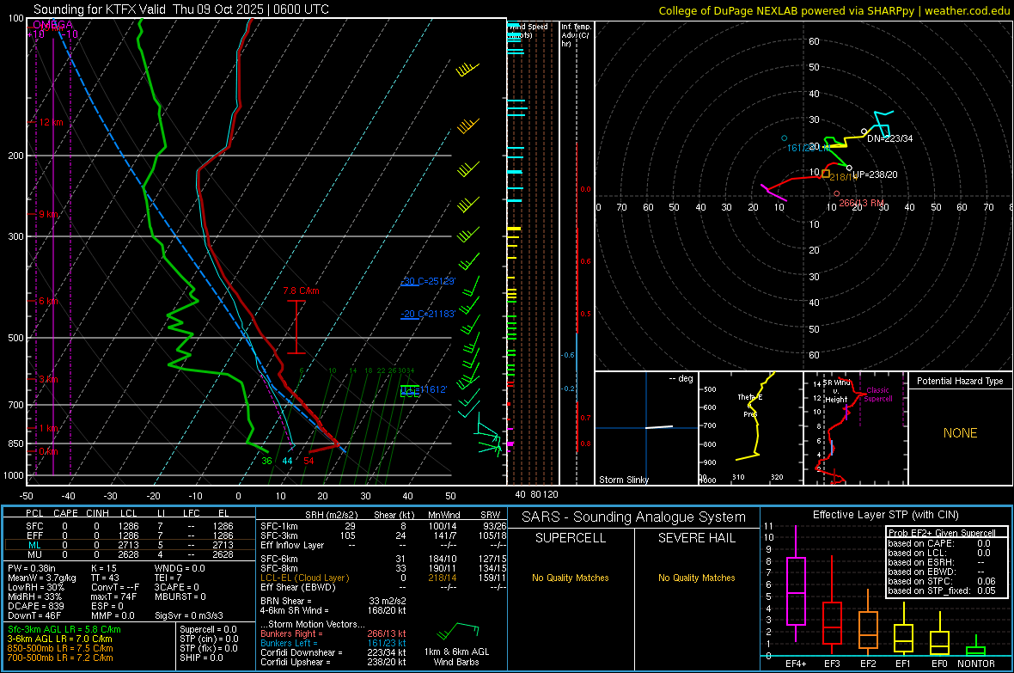Select the based on STP_fixed: 0.05 line
The image size is (1014, 673).
[942, 590]
